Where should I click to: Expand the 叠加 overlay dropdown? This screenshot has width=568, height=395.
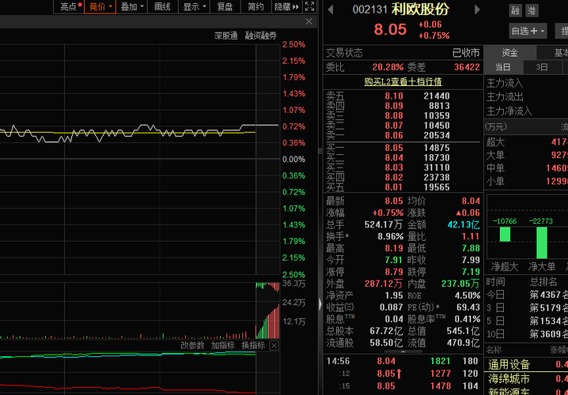[x=132, y=6]
